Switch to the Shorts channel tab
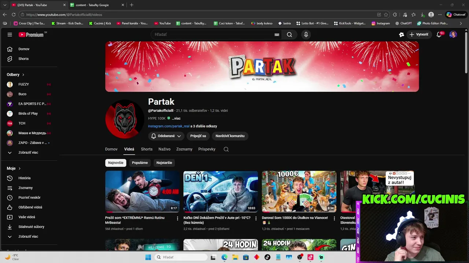Image resolution: width=469 pixels, height=263 pixels. [x=147, y=149]
